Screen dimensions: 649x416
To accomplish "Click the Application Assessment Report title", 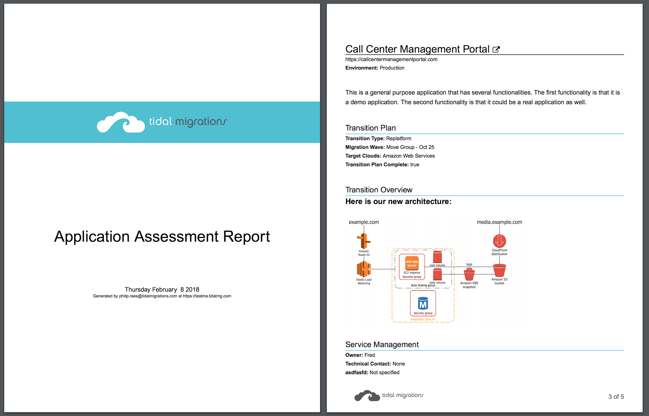I will 162,236.
